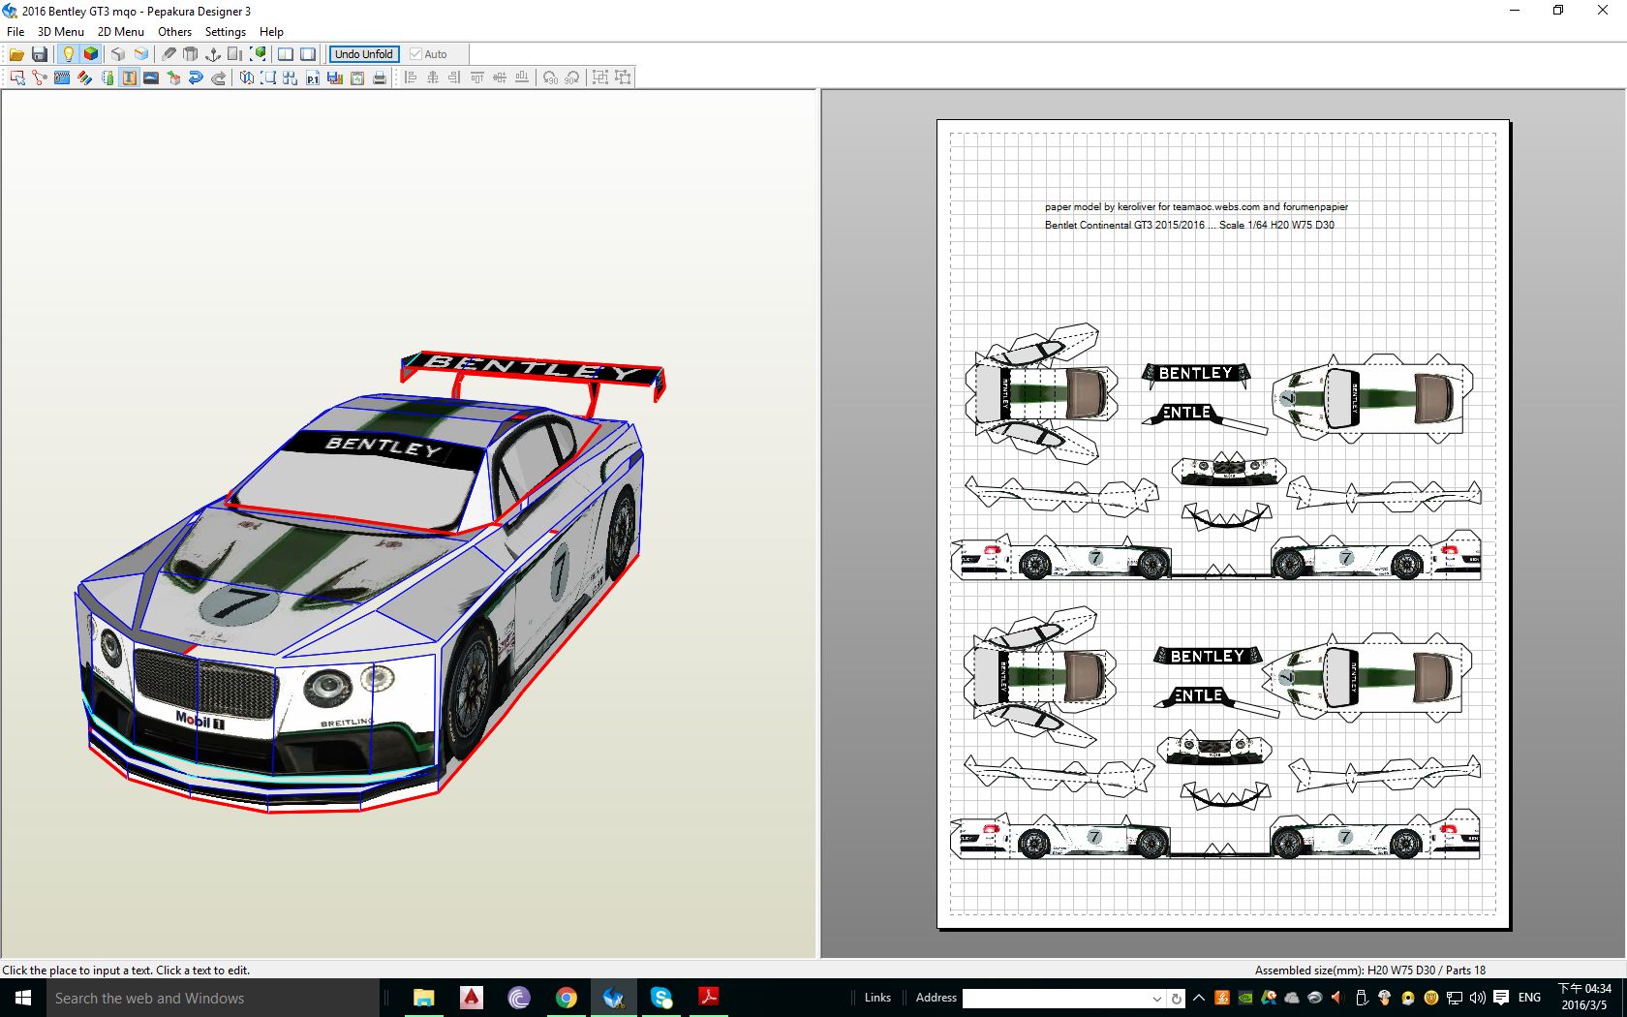This screenshot has width=1627, height=1017.
Task: Click the taskbar Address input field
Action: click(x=1056, y=999)
